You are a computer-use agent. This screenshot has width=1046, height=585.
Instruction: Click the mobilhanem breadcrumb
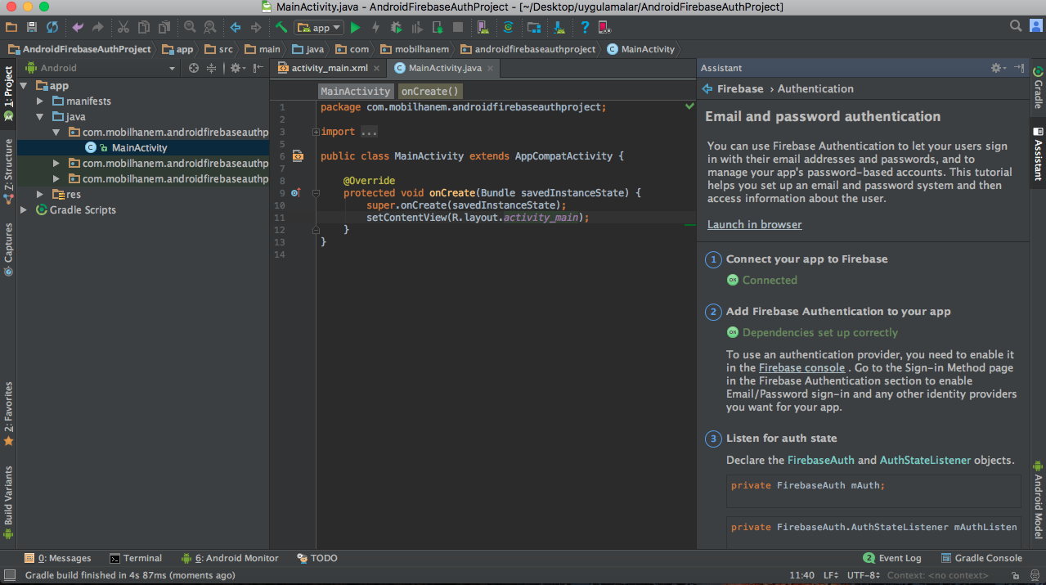tap(415, 49)
